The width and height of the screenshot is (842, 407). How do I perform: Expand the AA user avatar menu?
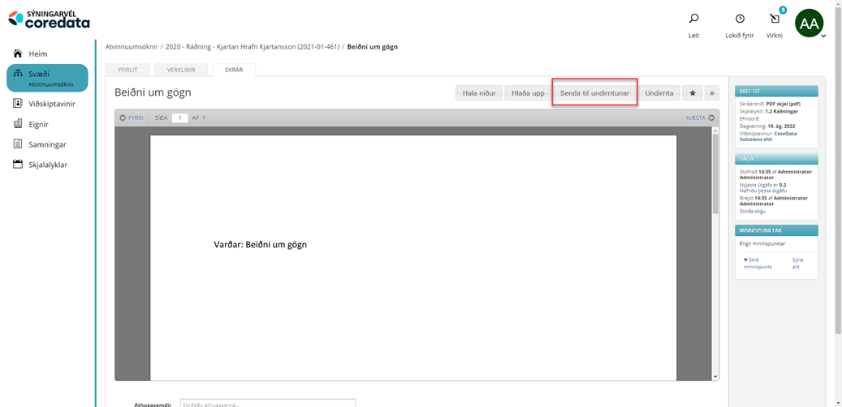click(810, 24)
